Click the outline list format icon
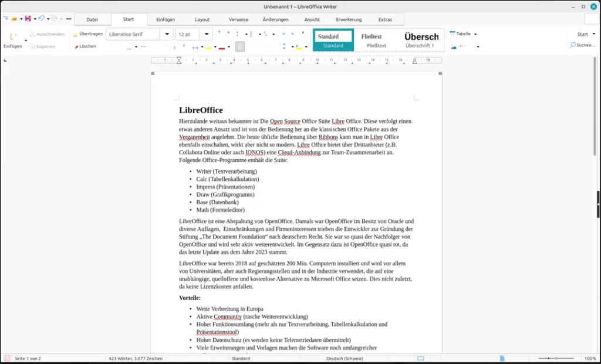601x364 pixels. point(265,33)
